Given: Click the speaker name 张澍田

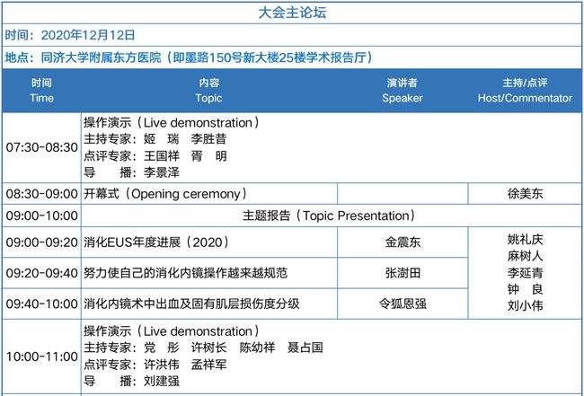Looking at the screenshot, I should 403,273.
